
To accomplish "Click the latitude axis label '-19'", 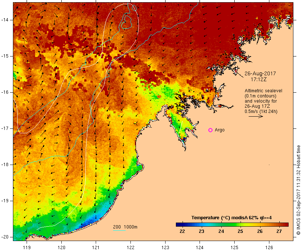I will 5,201.
